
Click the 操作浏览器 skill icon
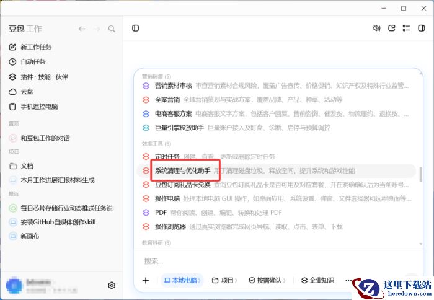[146, 227]
